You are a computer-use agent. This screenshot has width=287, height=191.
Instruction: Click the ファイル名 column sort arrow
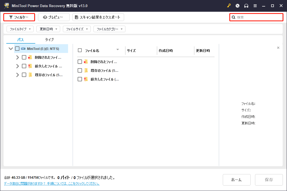118,50
